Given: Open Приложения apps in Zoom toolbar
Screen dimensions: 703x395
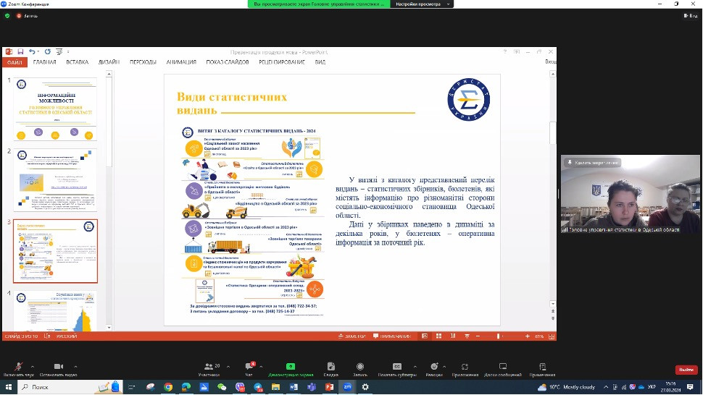Looking at the screenshot, I should [x=465, y=369].
